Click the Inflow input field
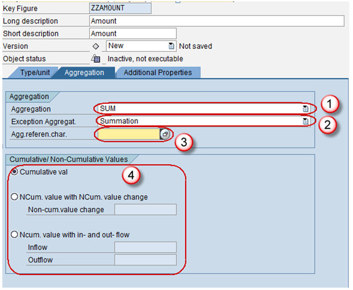 (x=146, y=247)
